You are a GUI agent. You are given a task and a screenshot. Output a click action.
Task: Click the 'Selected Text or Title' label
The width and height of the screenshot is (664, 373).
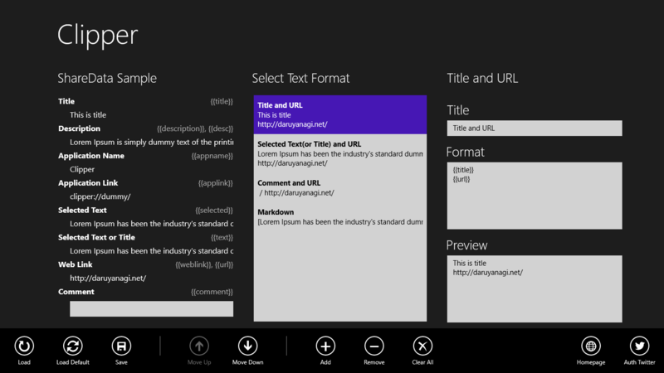(96, 238)
